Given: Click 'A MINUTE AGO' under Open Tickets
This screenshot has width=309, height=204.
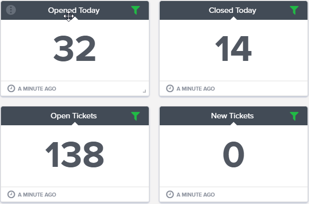Looking at the screenshot, I should 37,195.
